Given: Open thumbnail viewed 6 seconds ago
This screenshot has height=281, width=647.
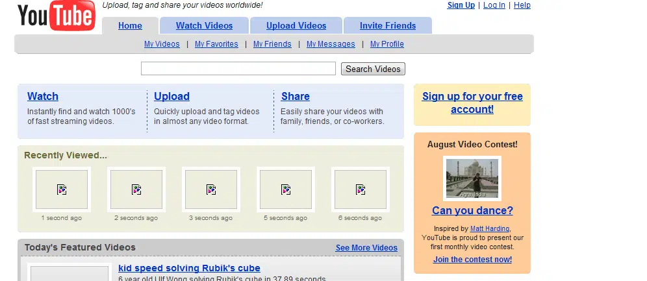Looking at the screenshot, I should [361, 189].
